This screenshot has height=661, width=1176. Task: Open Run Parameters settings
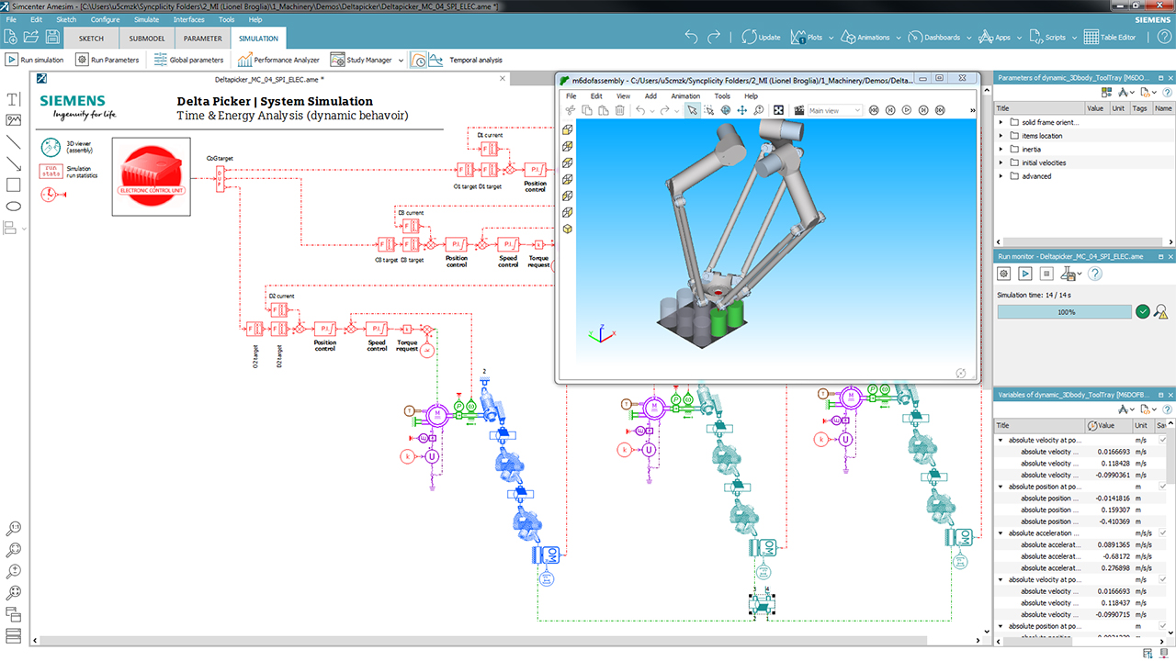(81, 60)
